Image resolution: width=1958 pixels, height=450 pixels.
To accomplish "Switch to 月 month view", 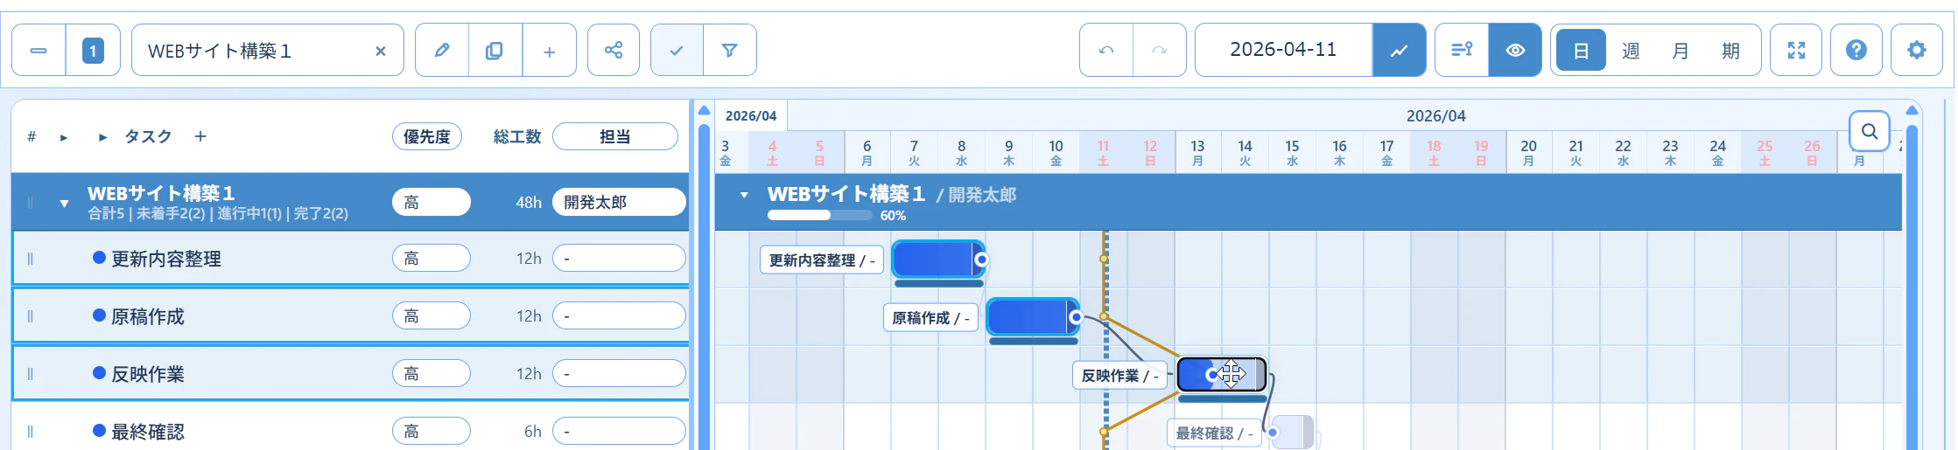I will 1681,51.
